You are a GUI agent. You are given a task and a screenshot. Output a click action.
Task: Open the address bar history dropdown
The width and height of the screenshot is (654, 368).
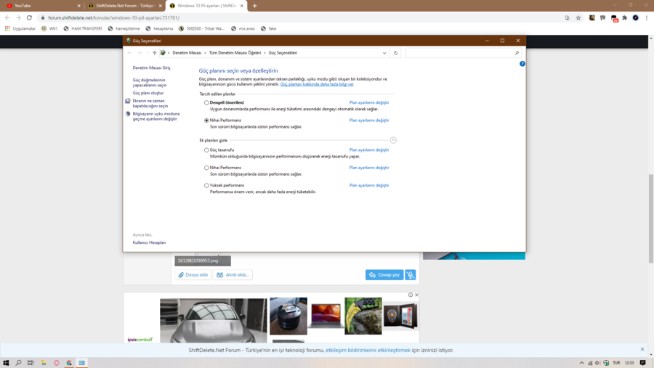(384, 53)
